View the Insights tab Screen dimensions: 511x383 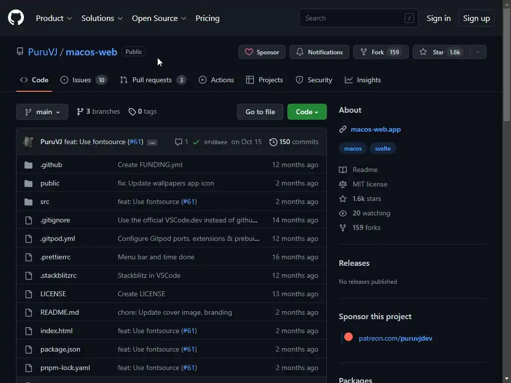point(363,80)
